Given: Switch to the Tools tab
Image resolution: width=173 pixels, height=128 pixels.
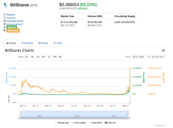Looking at the screenshot, I should tap(58, 43).
